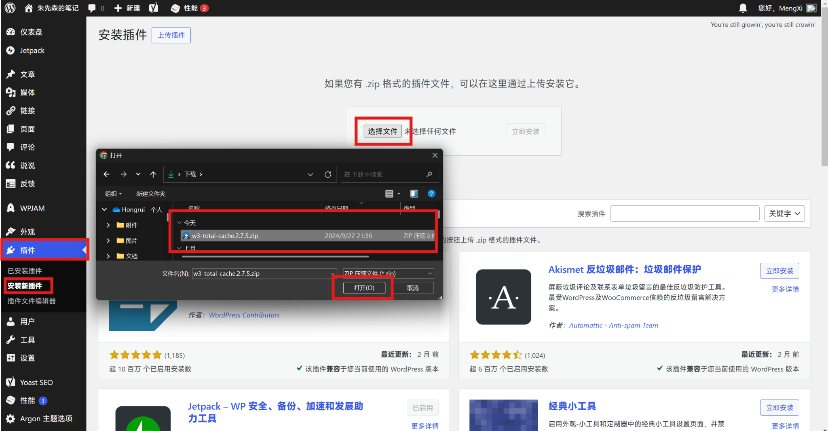Open the comments bubble in the admin bar
Viewport: 828px width, 431px height.
92,8
